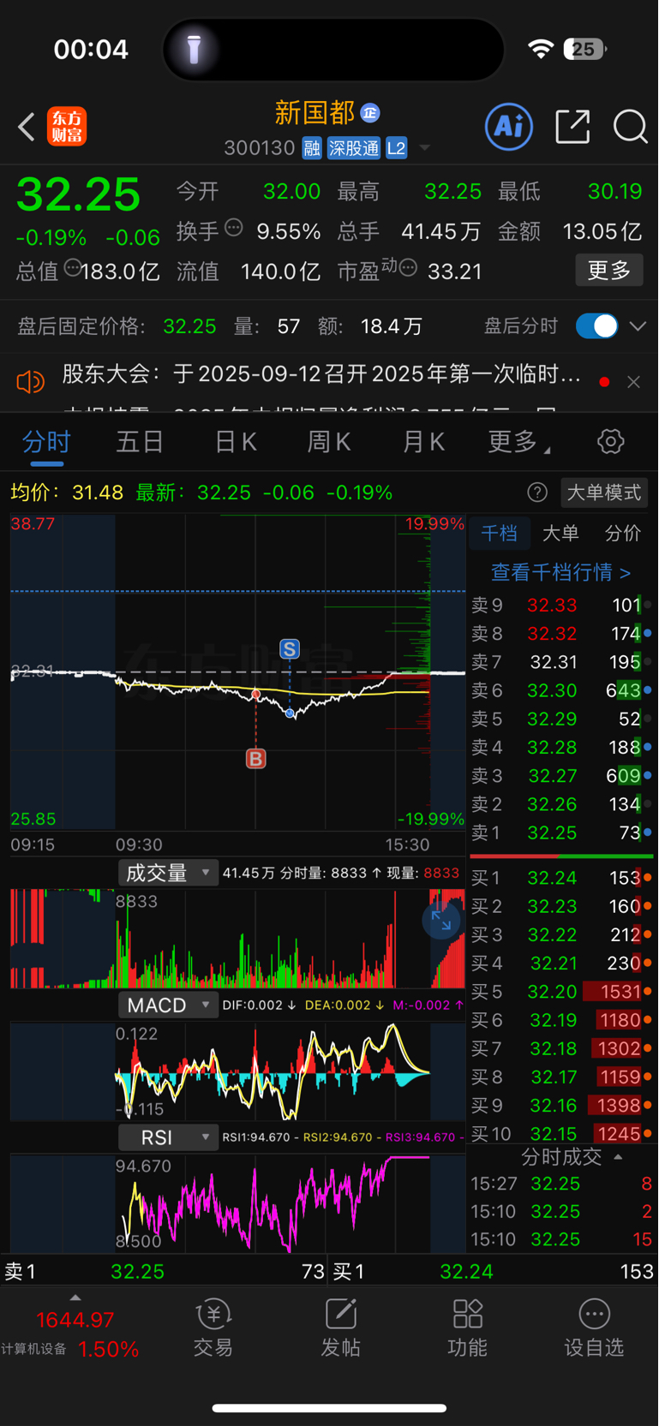Switch to 五日 chart tab
659x1426 pixels.
pos(140,442)
